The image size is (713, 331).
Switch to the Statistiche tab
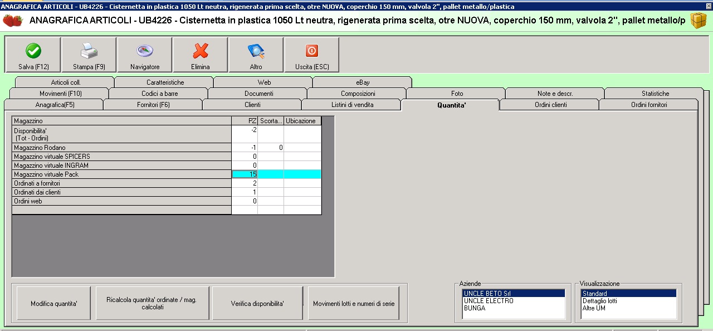[655, 94]
